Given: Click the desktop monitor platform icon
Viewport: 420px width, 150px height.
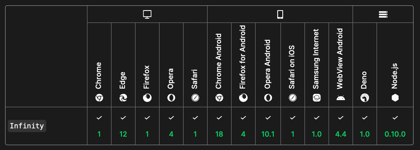Looking at the screenshot, I should pos(147,14).
